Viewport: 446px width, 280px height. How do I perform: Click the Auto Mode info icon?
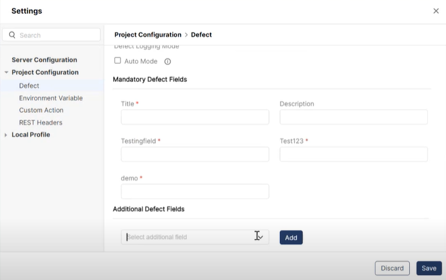pos(168,61)
